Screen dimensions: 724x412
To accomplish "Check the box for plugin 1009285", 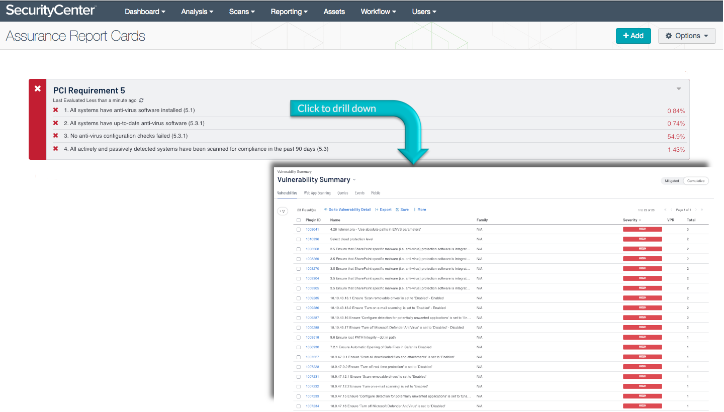I will tap(299, 298).
